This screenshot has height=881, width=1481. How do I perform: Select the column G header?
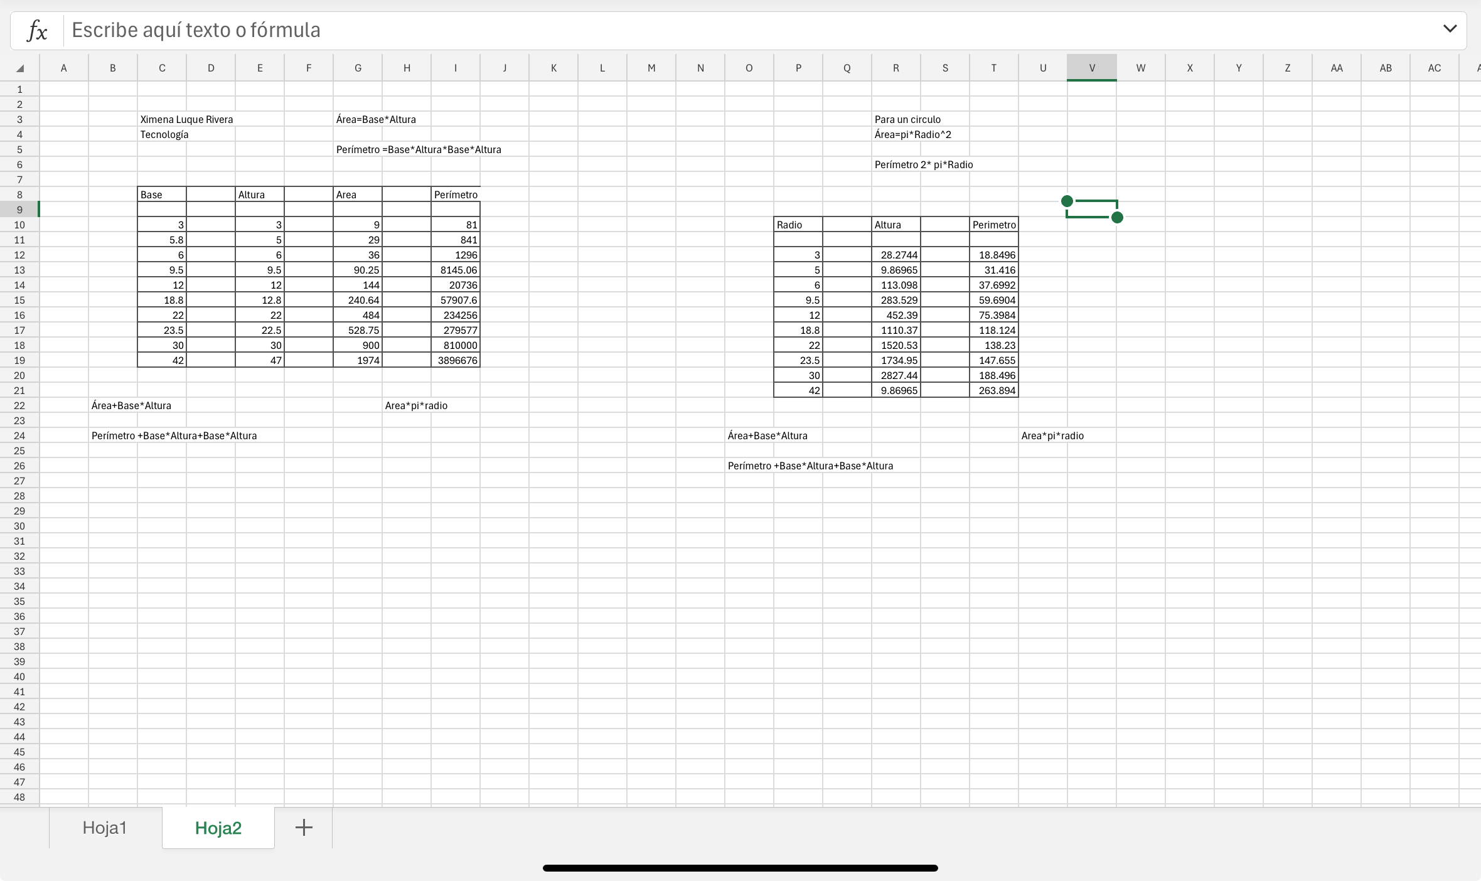pos(358,68)
